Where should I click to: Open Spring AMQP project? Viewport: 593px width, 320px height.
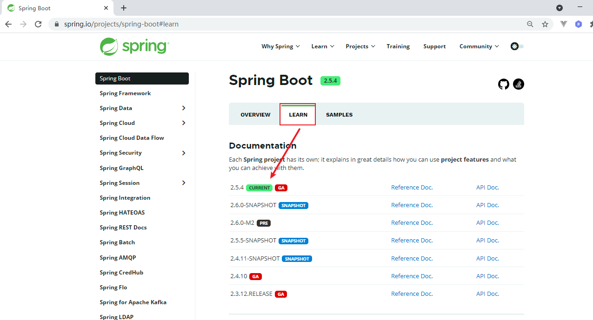pyautogui.click(x=118, y=258)
